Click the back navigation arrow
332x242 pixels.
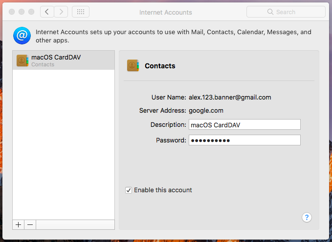(x=47, y=12)
